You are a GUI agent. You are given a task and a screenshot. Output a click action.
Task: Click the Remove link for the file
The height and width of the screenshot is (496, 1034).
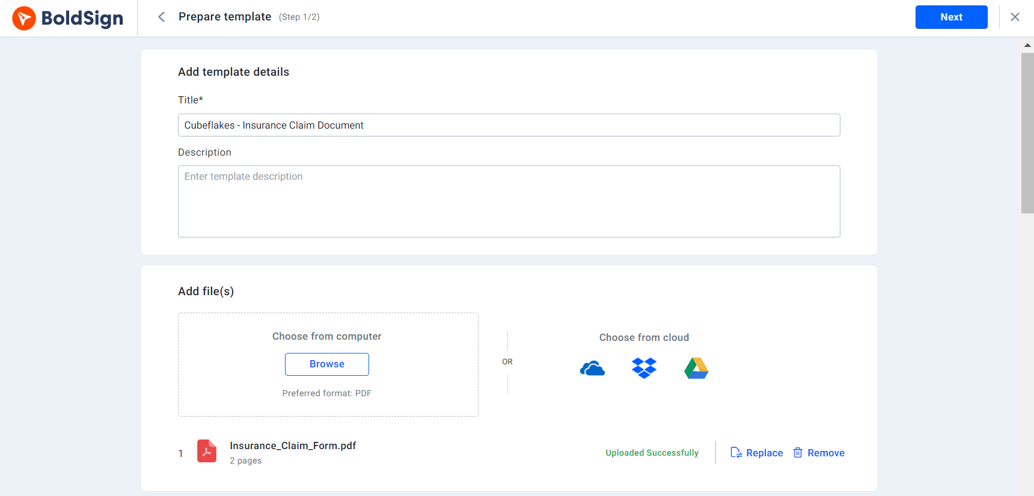tap(825, 453)
